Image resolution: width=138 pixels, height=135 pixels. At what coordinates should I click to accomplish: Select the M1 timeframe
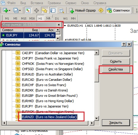pos(7,18)
